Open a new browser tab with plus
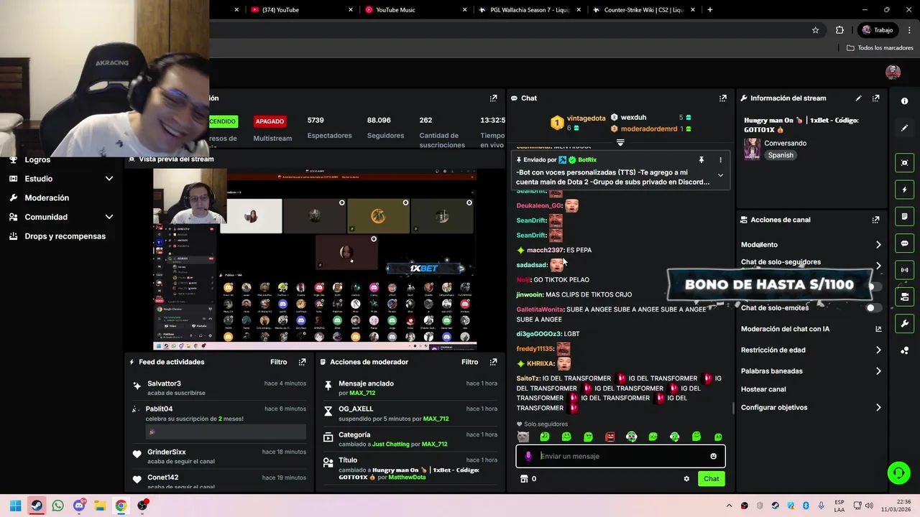Viewport: 920px width, 517px height. click(x=709, y=10)
